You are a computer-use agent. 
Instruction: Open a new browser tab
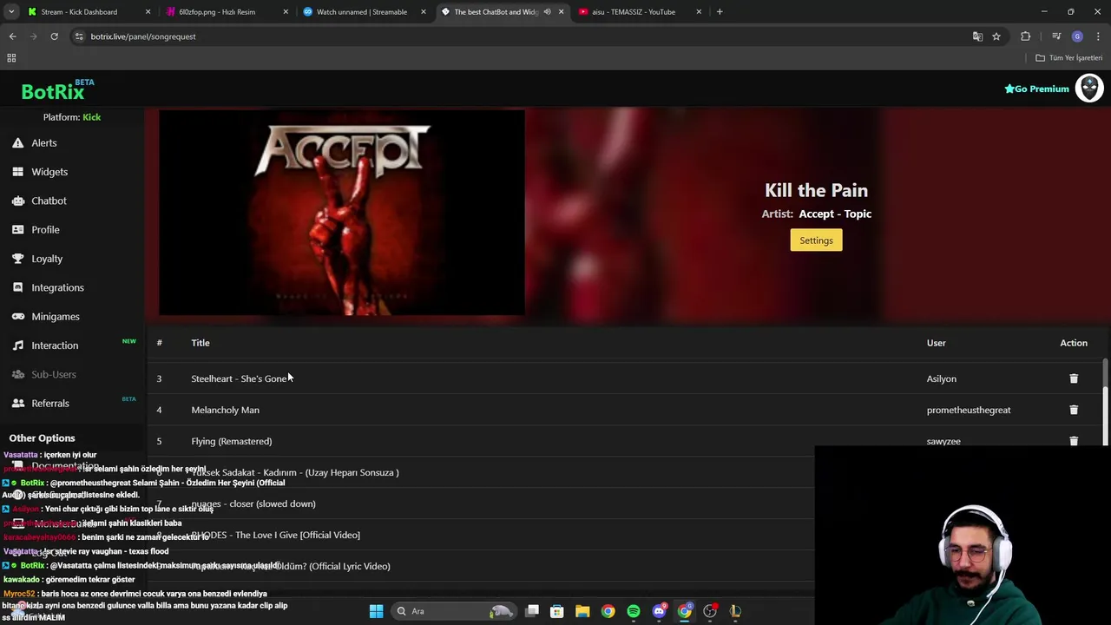720,12
